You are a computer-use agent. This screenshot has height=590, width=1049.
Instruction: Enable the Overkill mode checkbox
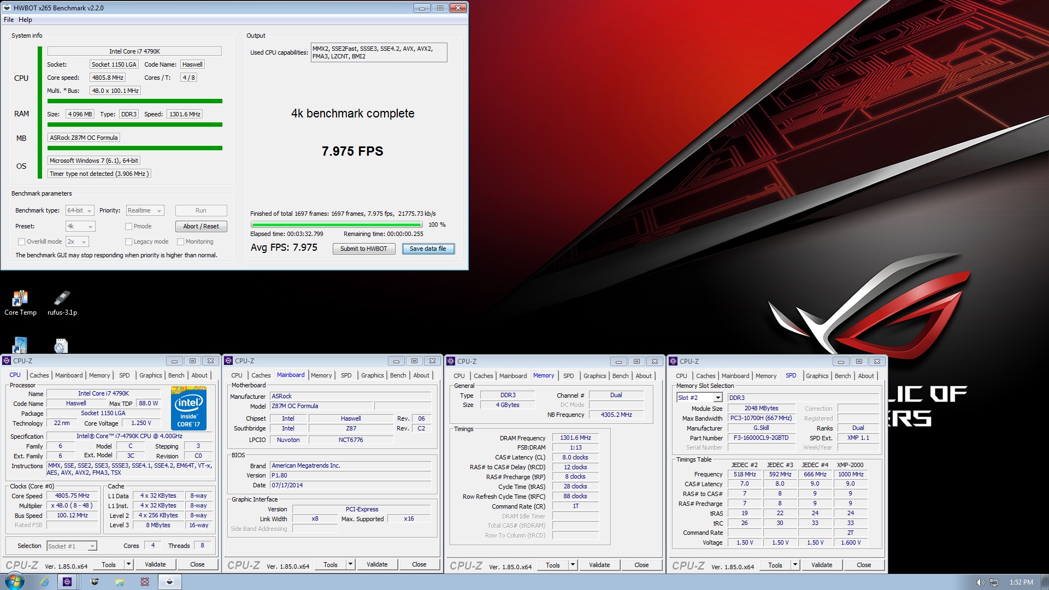tap(21, 241)
